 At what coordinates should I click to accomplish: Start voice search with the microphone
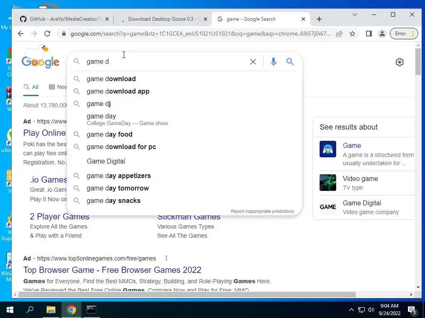[274, 62]
